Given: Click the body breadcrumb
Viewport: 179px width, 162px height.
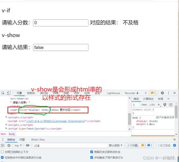Looking at the screenshot, I should [12, 134].
